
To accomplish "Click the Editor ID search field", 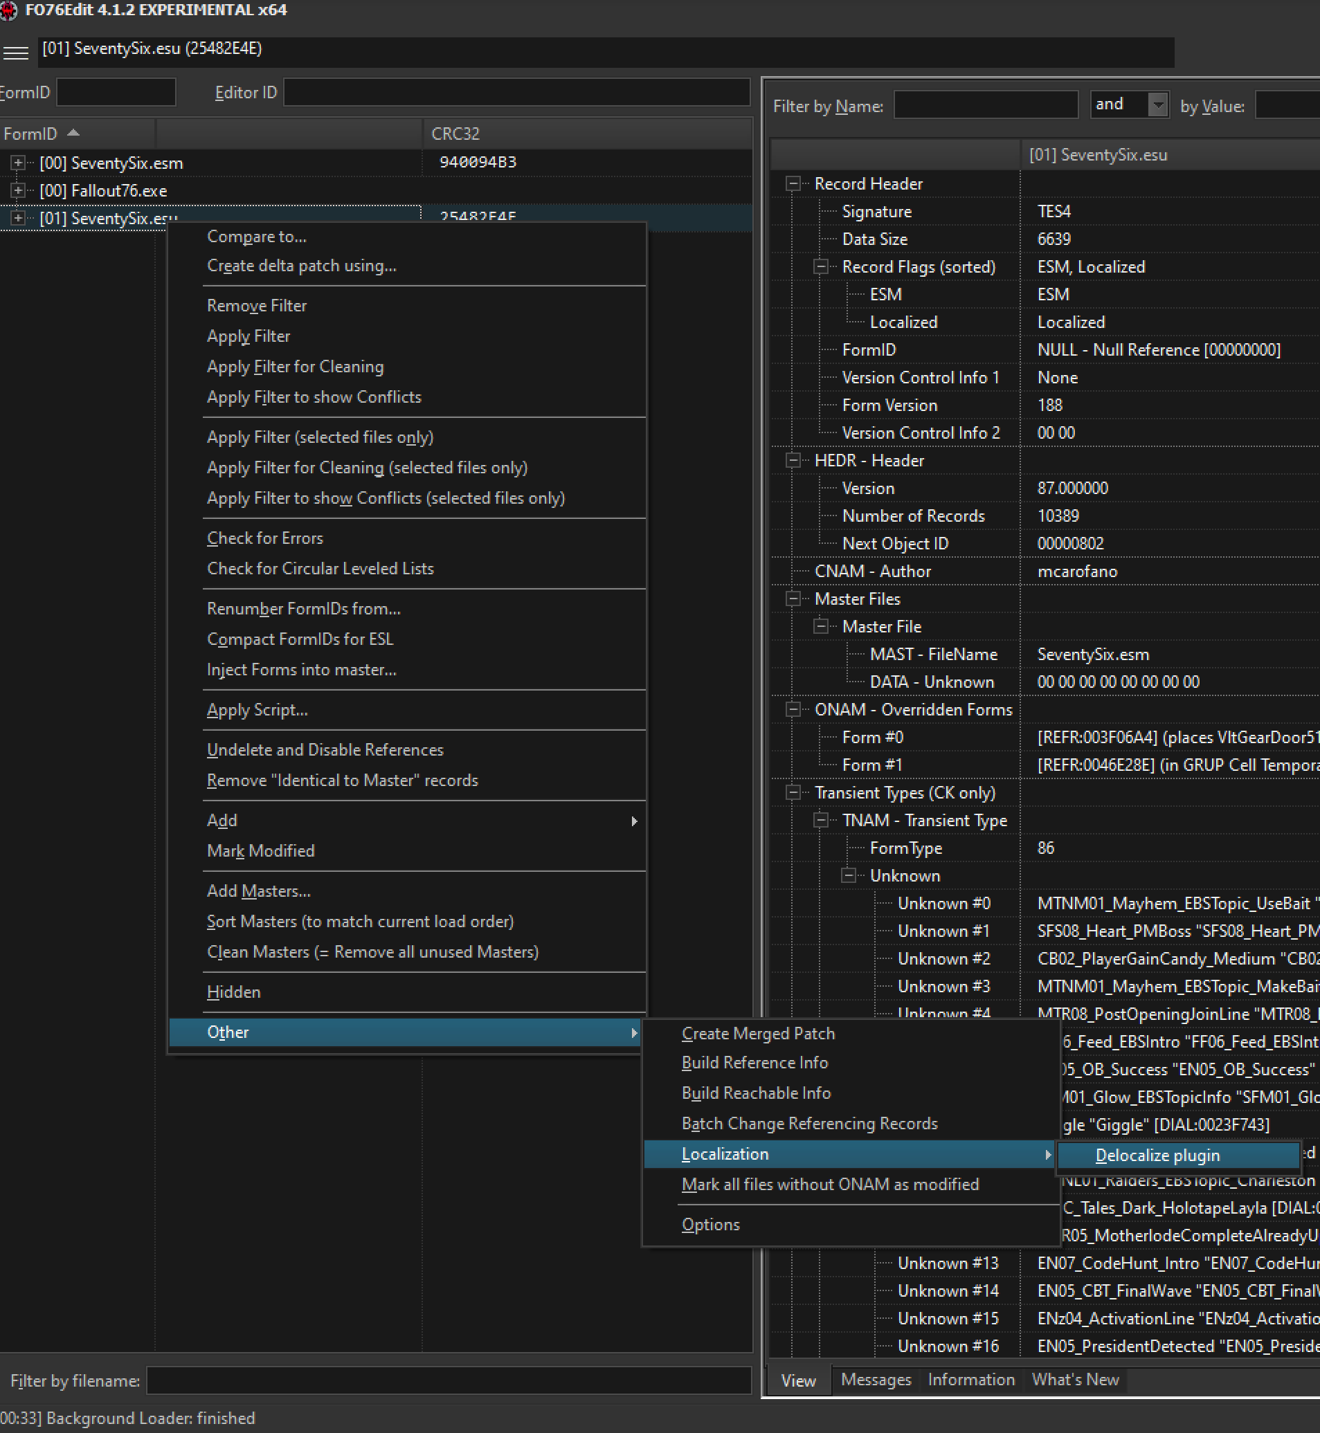I will point(516,93).
